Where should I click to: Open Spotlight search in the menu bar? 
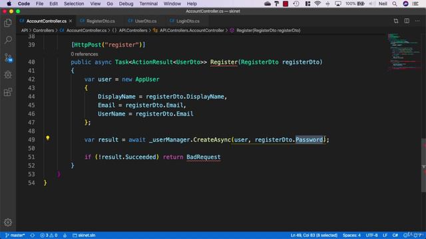395,4
